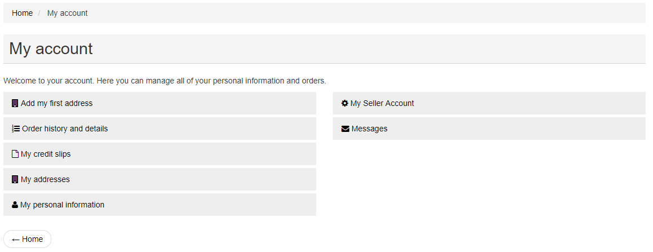653x252 pixels.
Task: View Order history and details
Action: click(x=159, y=129)
